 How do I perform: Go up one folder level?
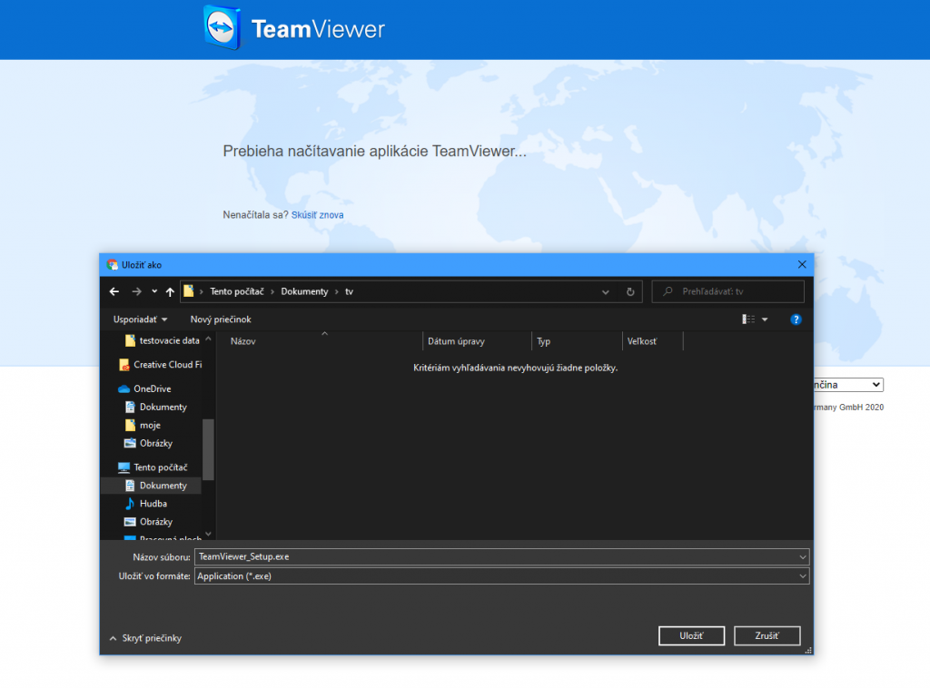tap(170, 291)
